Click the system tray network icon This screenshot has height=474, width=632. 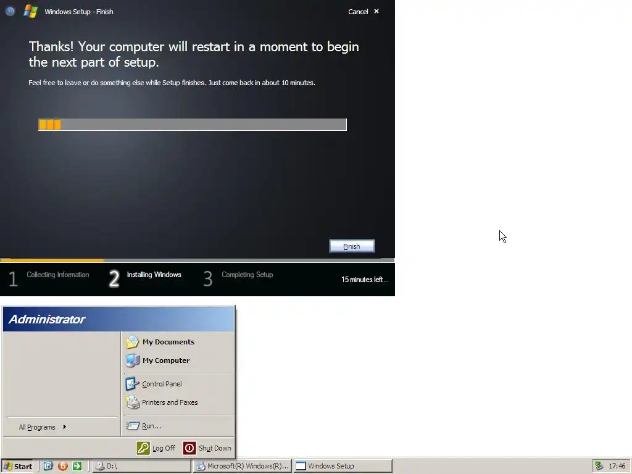[x=599, y=466]
